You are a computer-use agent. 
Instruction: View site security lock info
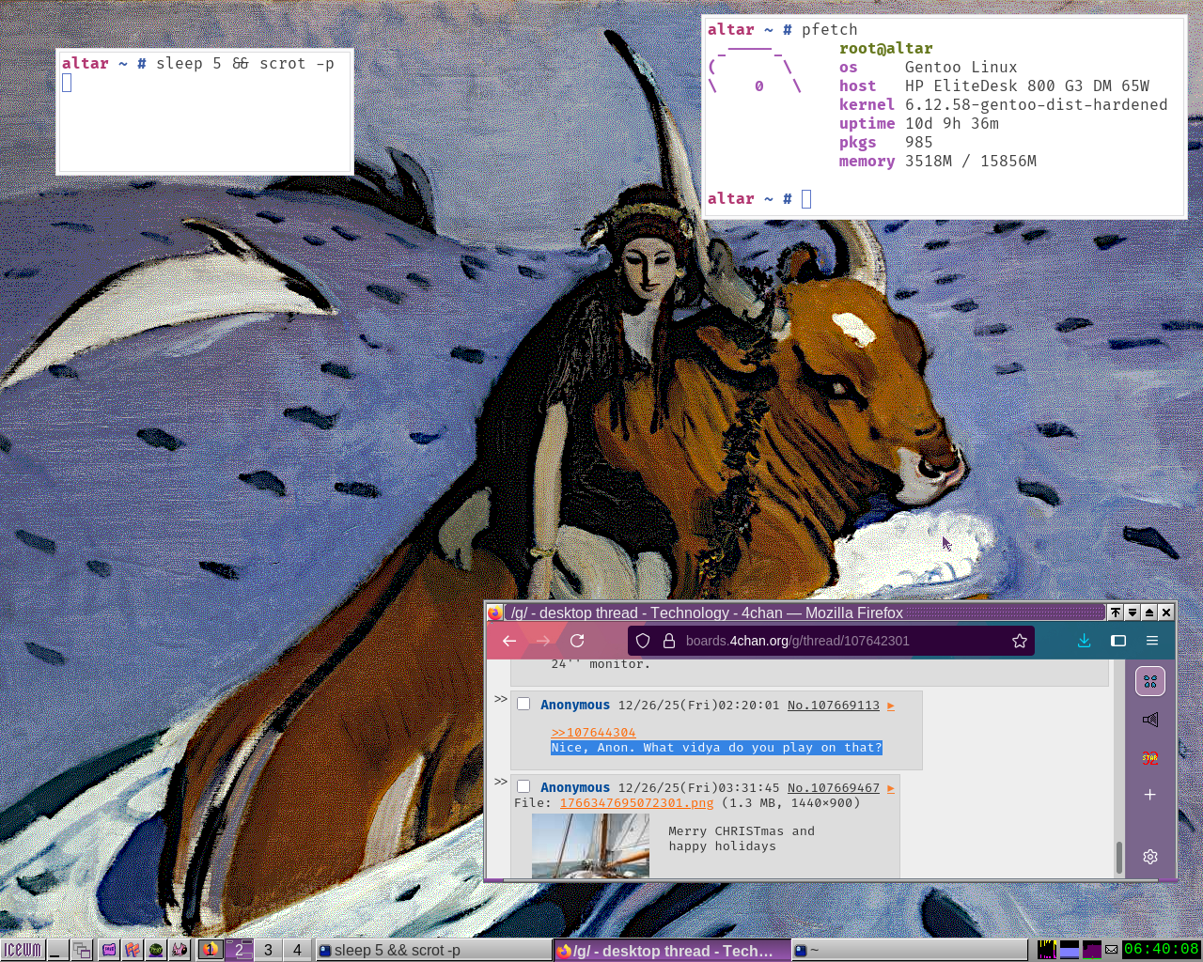[669, 641]
